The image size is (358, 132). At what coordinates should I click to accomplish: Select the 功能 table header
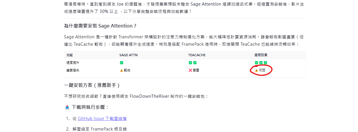point(69,55)
